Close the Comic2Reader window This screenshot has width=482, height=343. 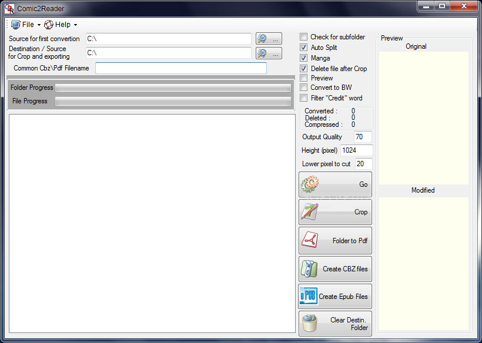coord(464,6)
